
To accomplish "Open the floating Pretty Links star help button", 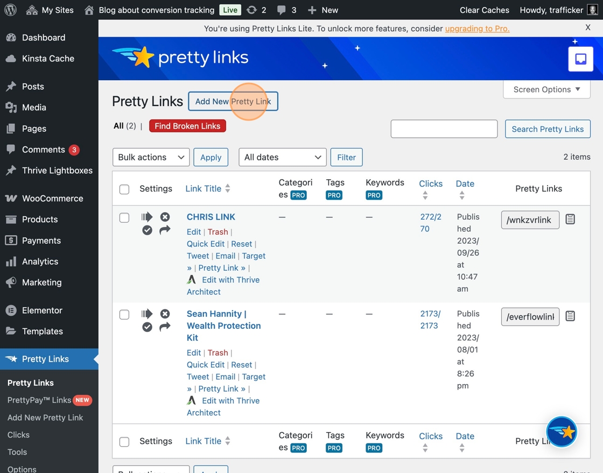I will (x=562, y=432).
